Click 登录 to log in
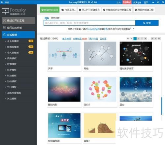The width and height of the screenshot is (165, 145). tap(146, 2)
